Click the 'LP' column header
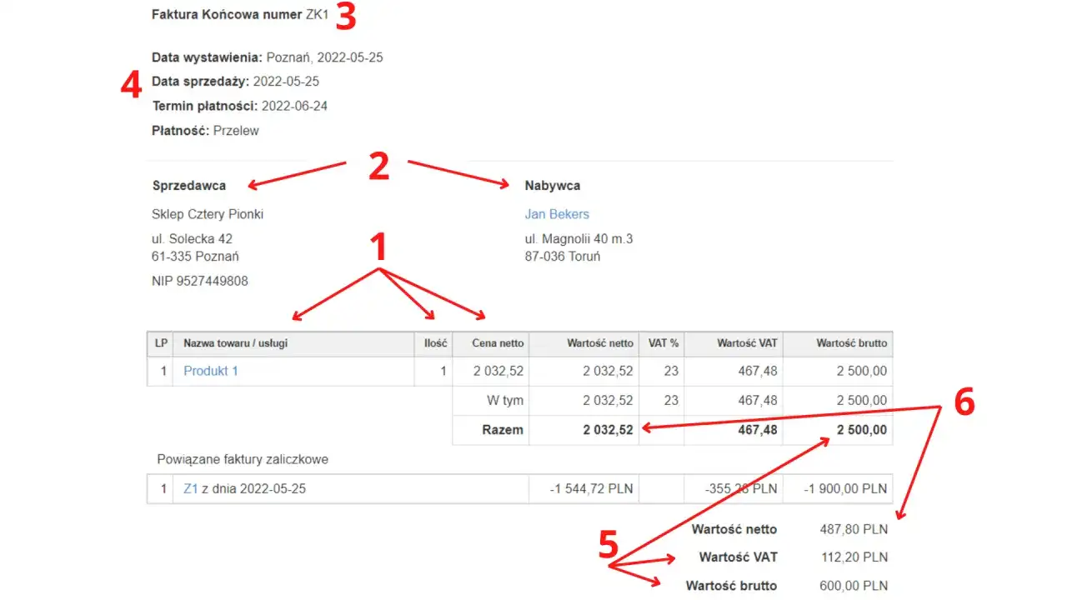 tap(161, 343)
